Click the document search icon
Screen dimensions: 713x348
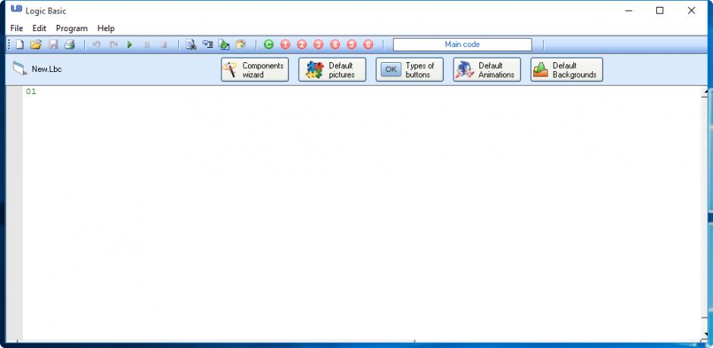click(x=191, y=45)
